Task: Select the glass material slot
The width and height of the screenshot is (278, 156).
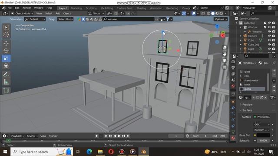Action: click(x=252, y=71)
